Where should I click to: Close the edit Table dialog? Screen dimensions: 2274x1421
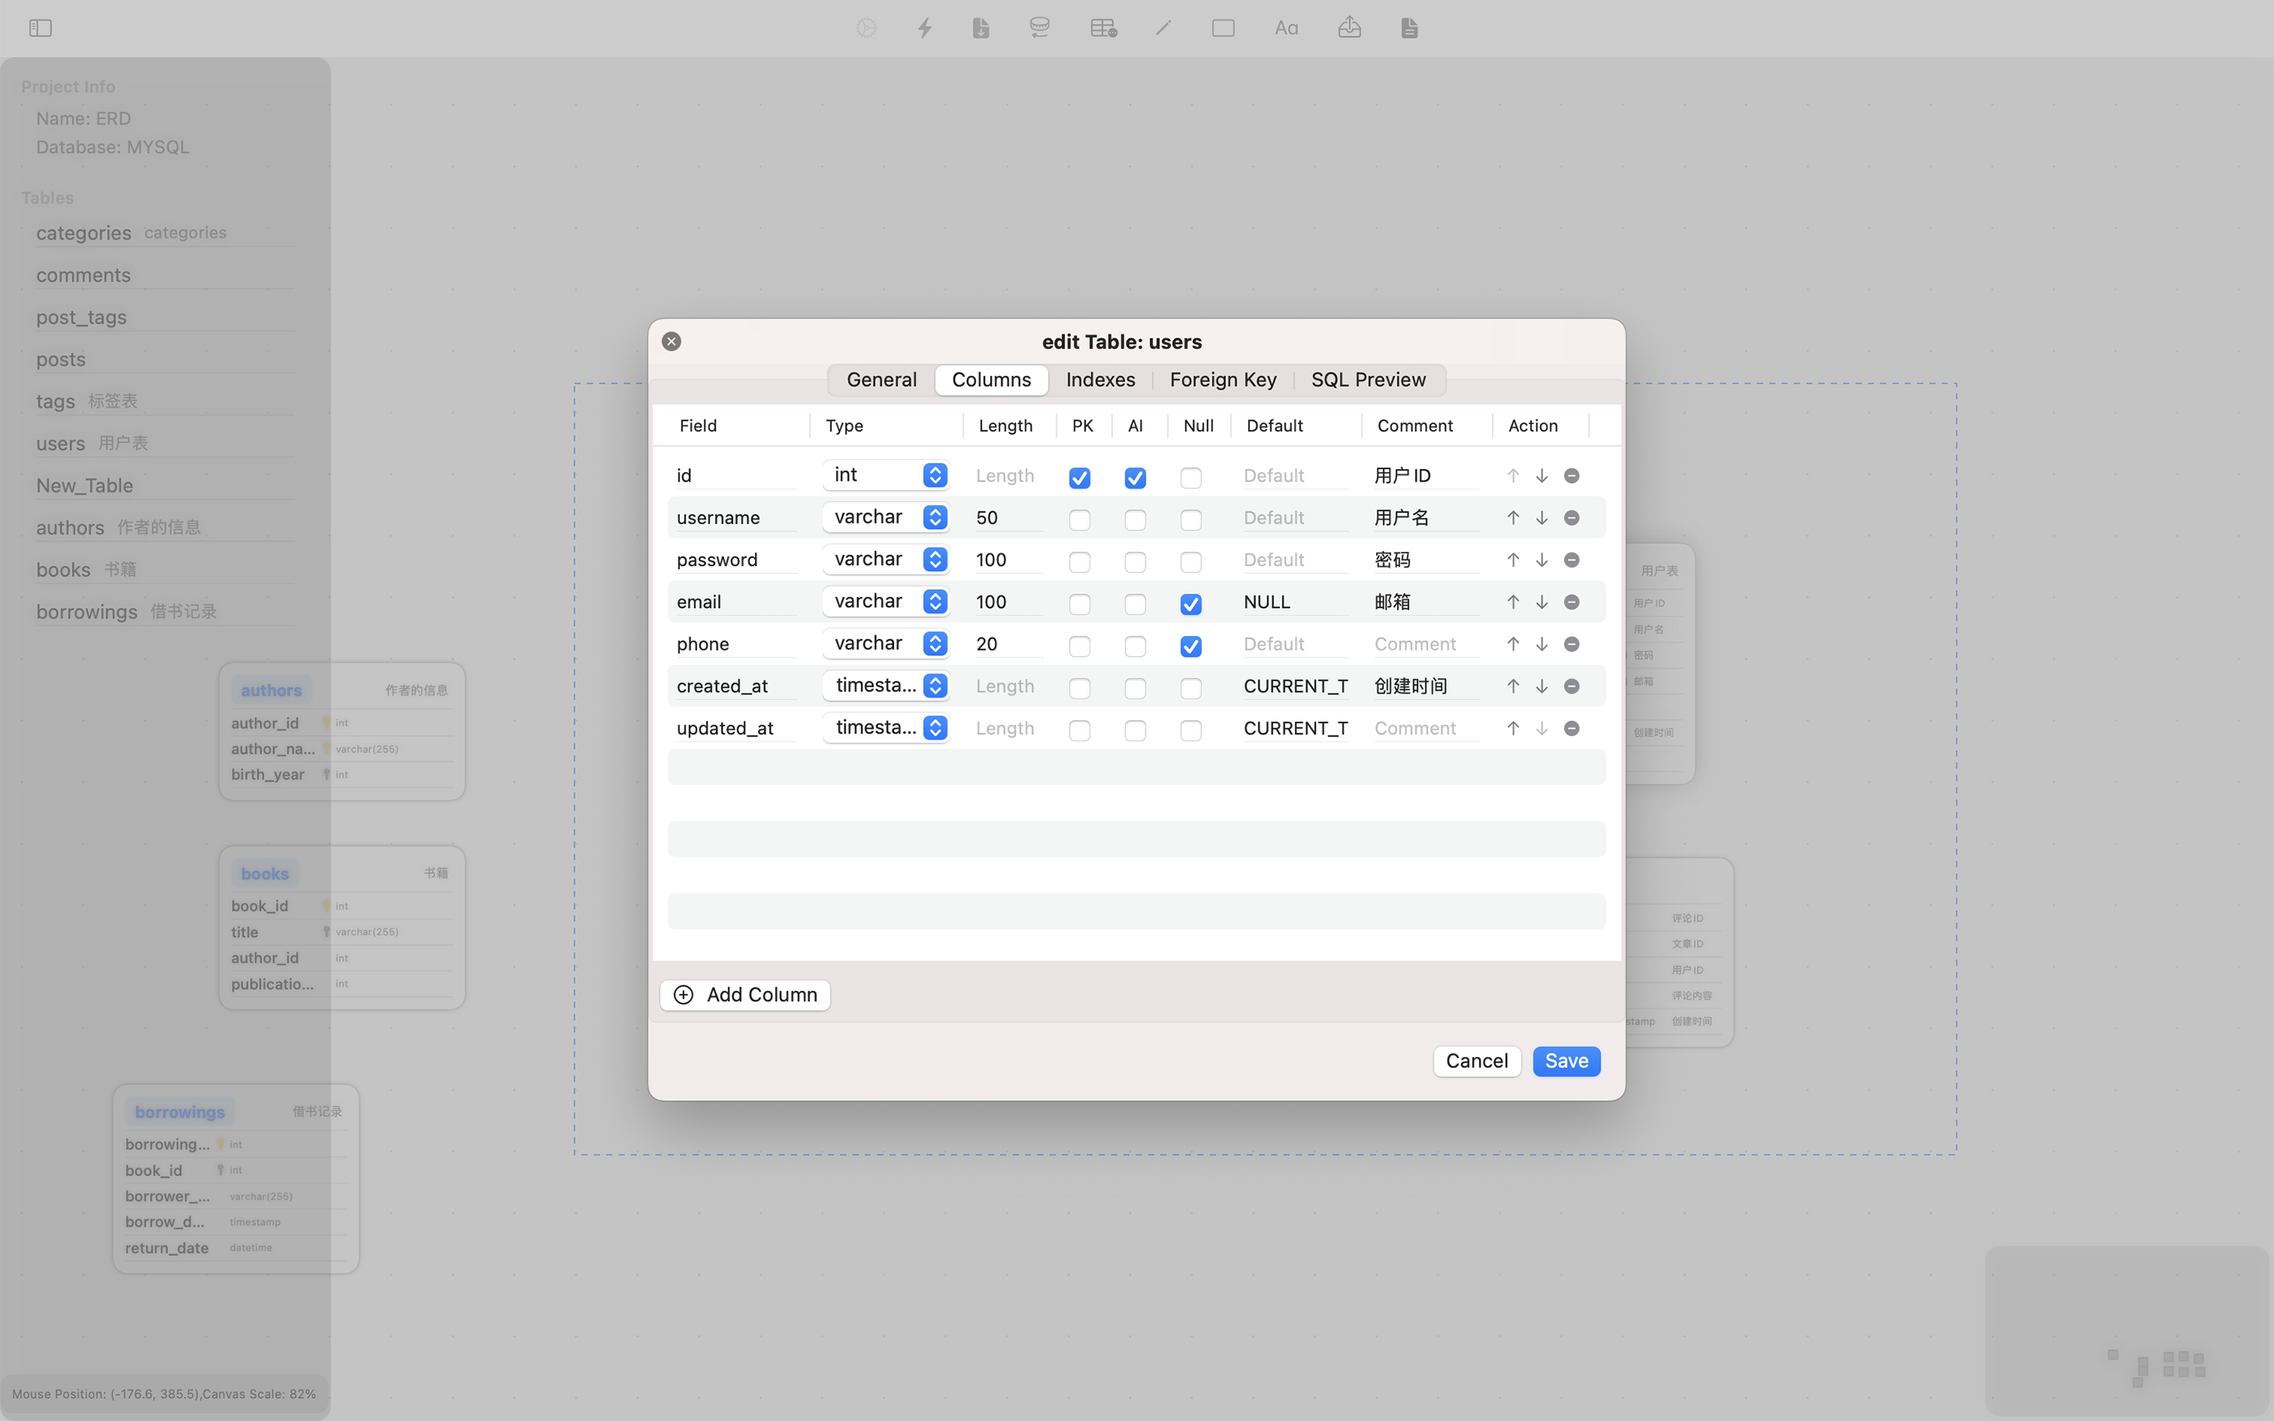click(x=671, y=341)
